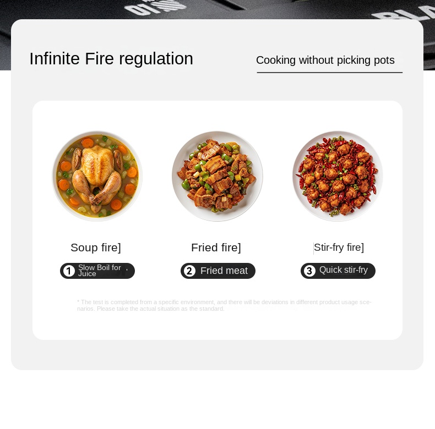Click the Infinite Fire regulation heading
The width and height of the screenshot is (435, 429).
click(111, 58)
